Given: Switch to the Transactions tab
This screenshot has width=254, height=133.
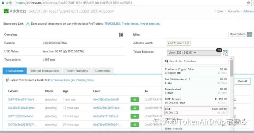Looking at the screenshot, I should pyautogui.click(x=14, y=71).
